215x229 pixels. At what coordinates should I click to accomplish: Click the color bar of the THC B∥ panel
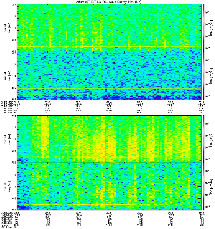tap(204, 187)
